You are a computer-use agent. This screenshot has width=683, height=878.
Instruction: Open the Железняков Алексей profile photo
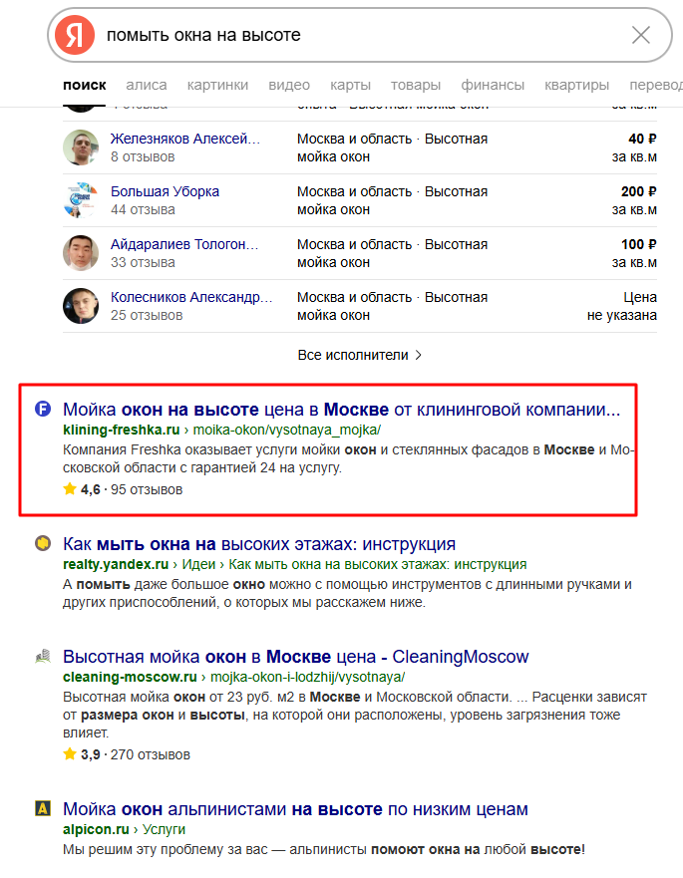coord(81,147)
